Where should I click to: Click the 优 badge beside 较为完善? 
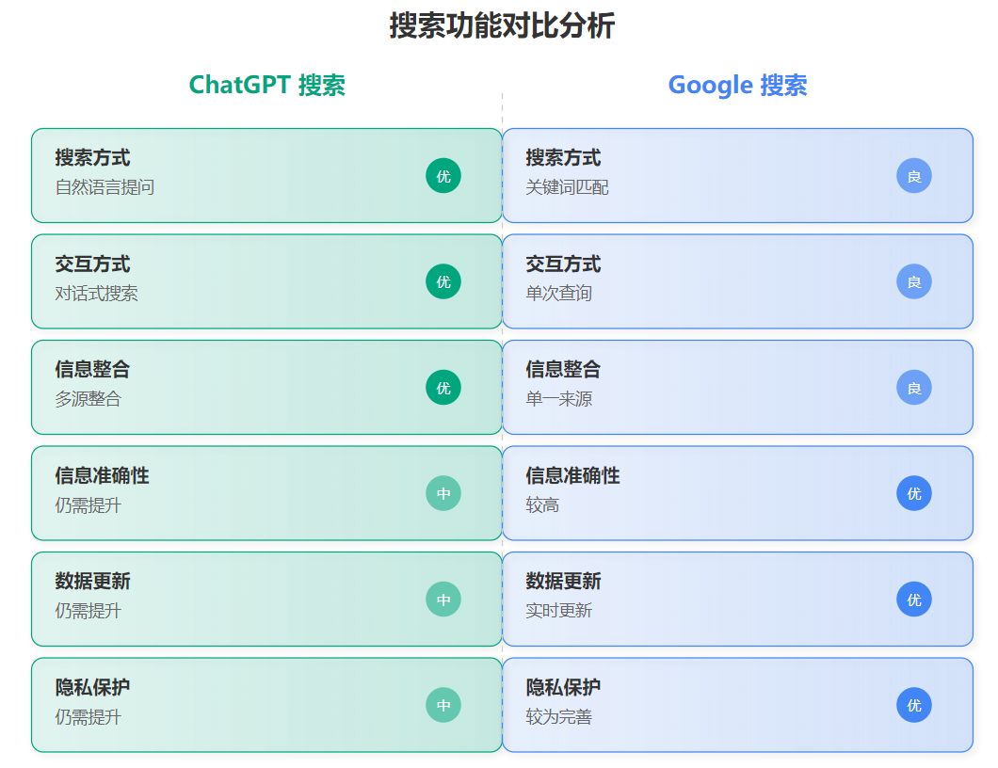[x=914, y=705]
